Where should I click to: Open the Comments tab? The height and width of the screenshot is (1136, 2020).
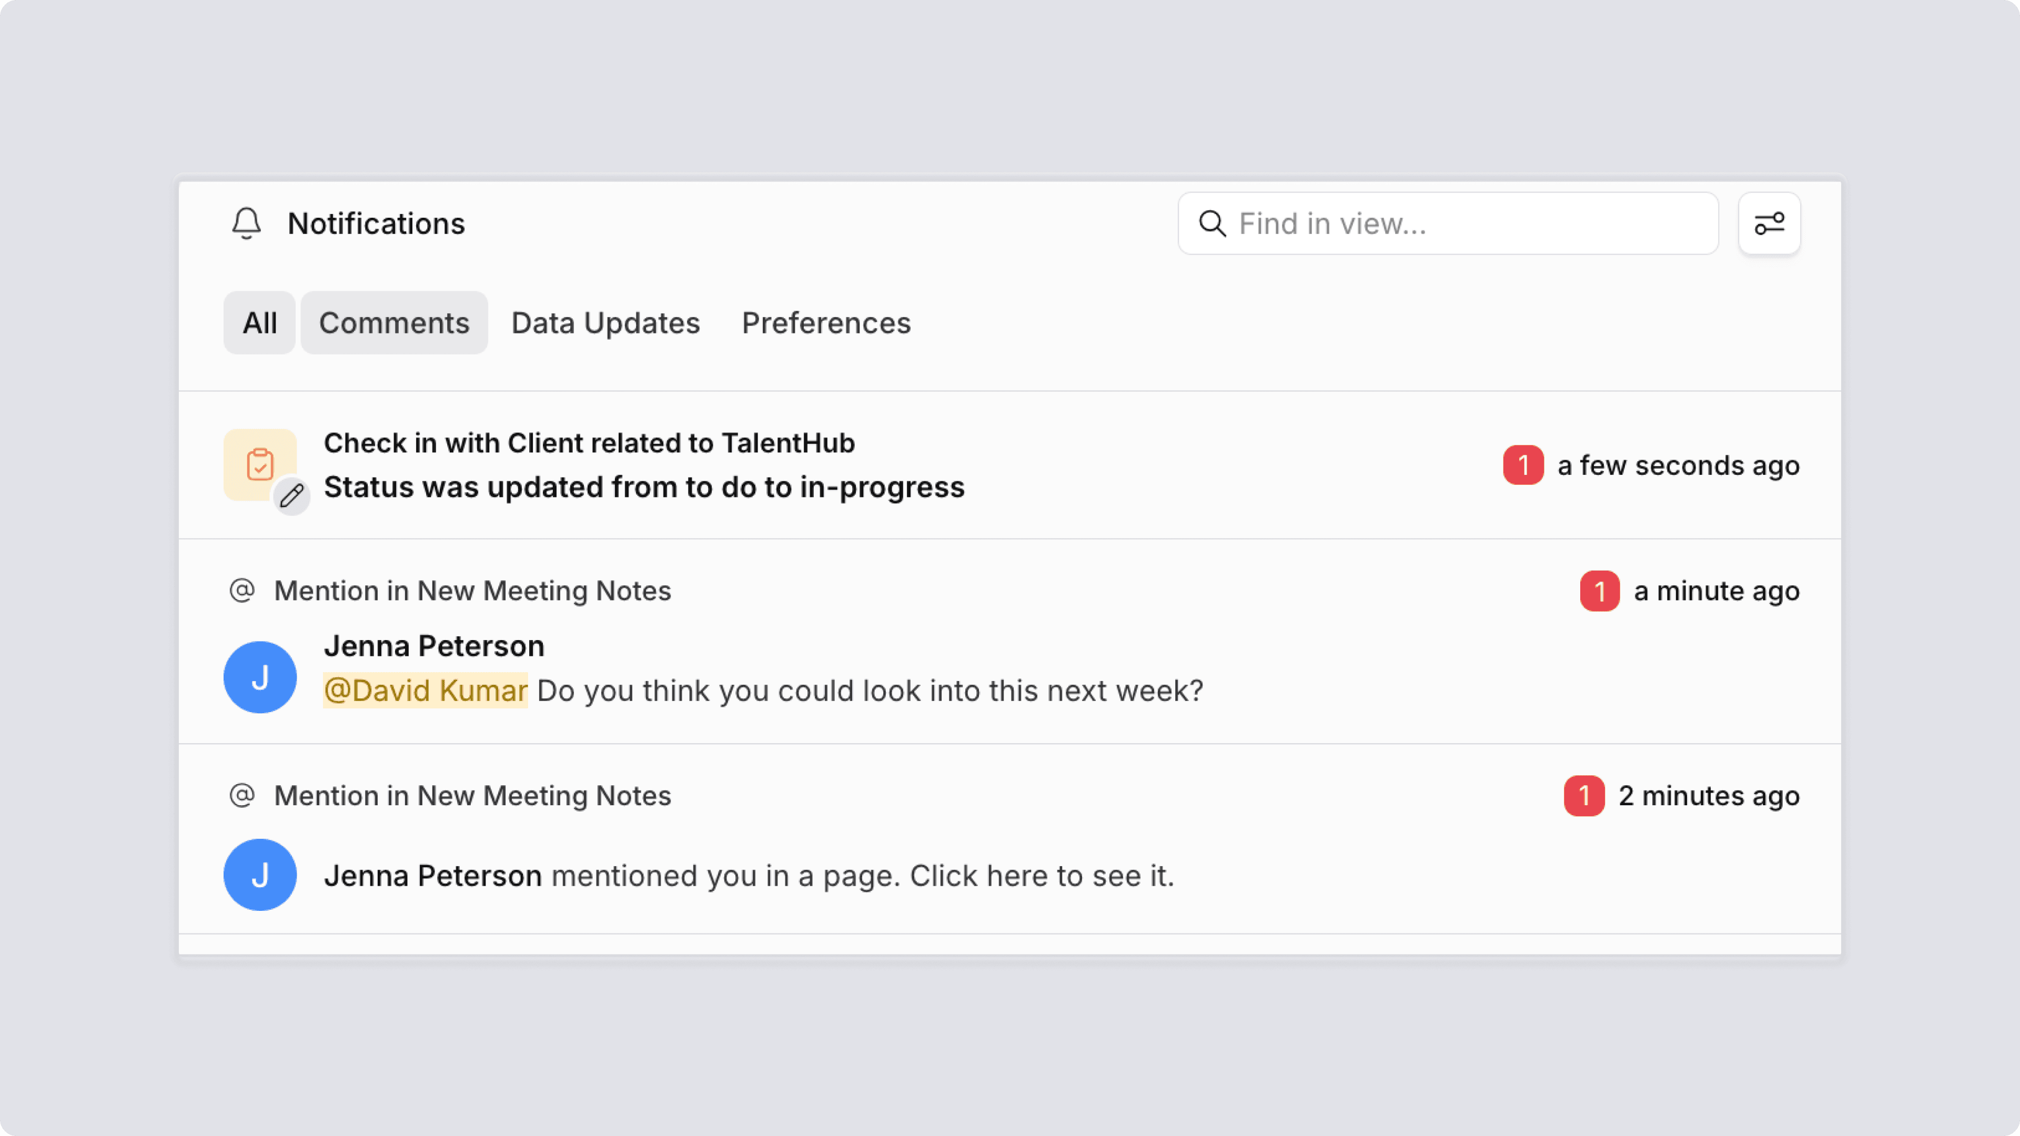tap(393, 323)
